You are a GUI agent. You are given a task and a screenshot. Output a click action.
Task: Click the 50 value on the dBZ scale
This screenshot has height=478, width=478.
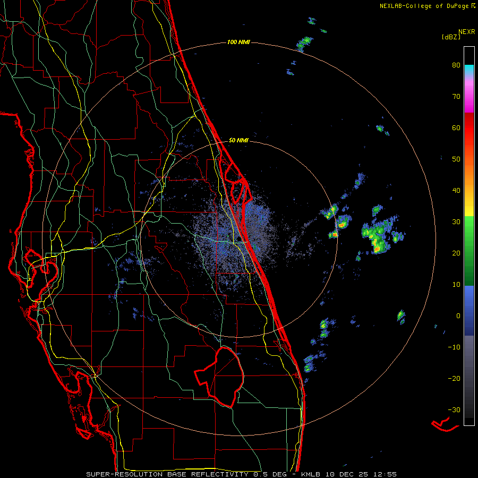(x=456, y=159)
